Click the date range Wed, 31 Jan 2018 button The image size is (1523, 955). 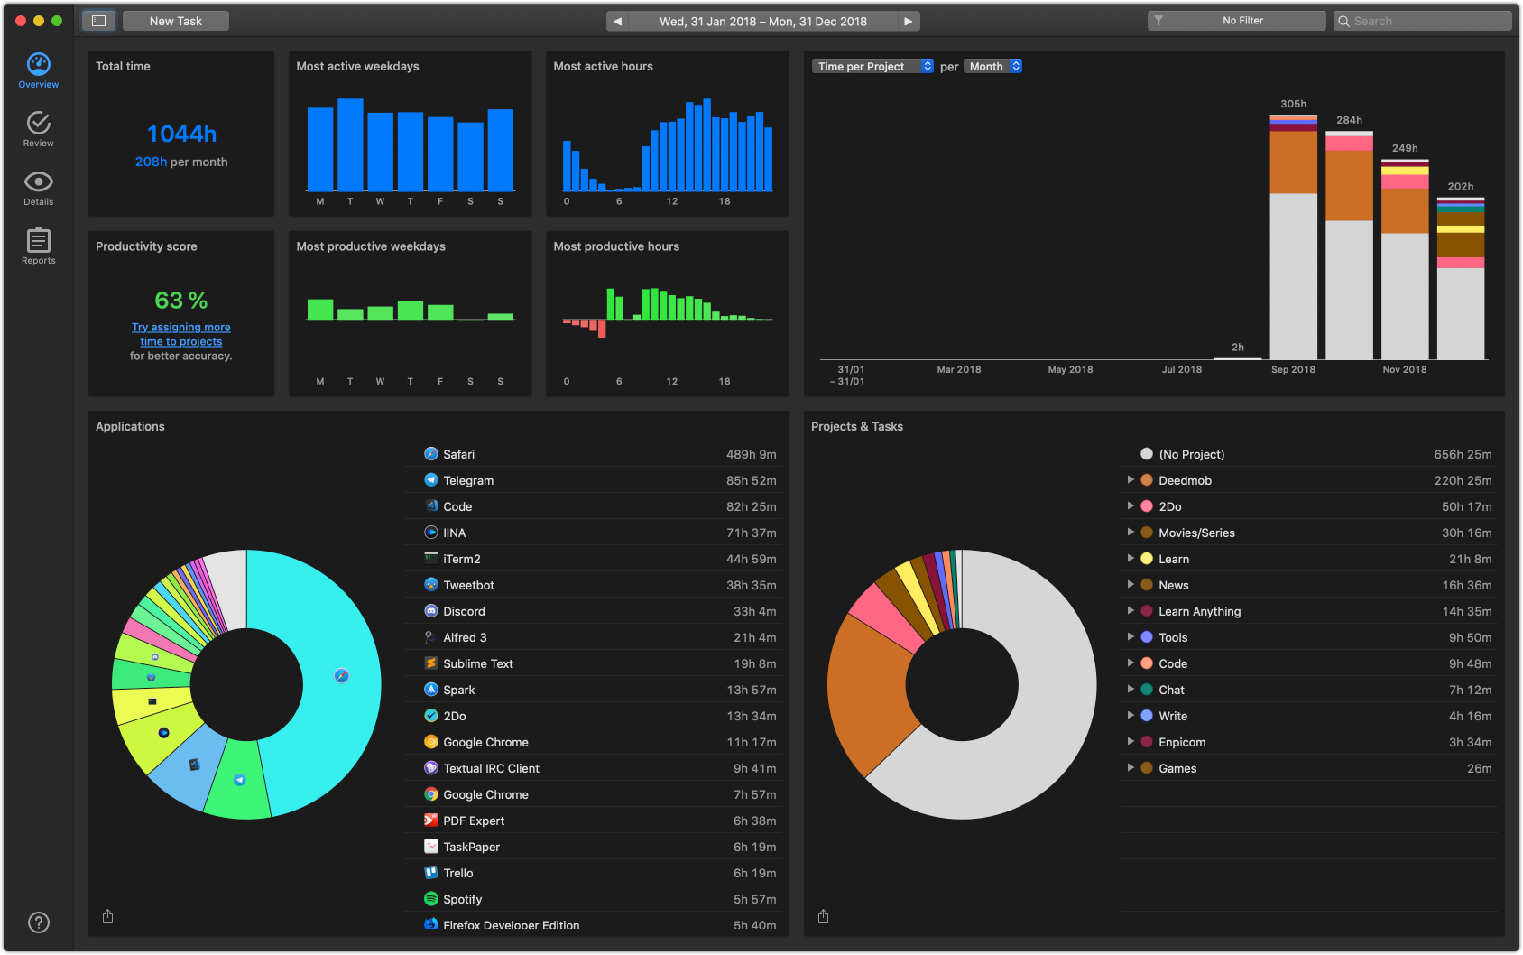pos(763,21)
